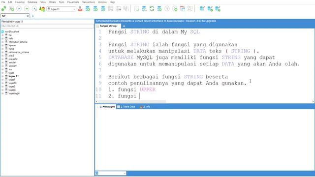
Task: Open the Help menu
Action: (x=112, y=2)
